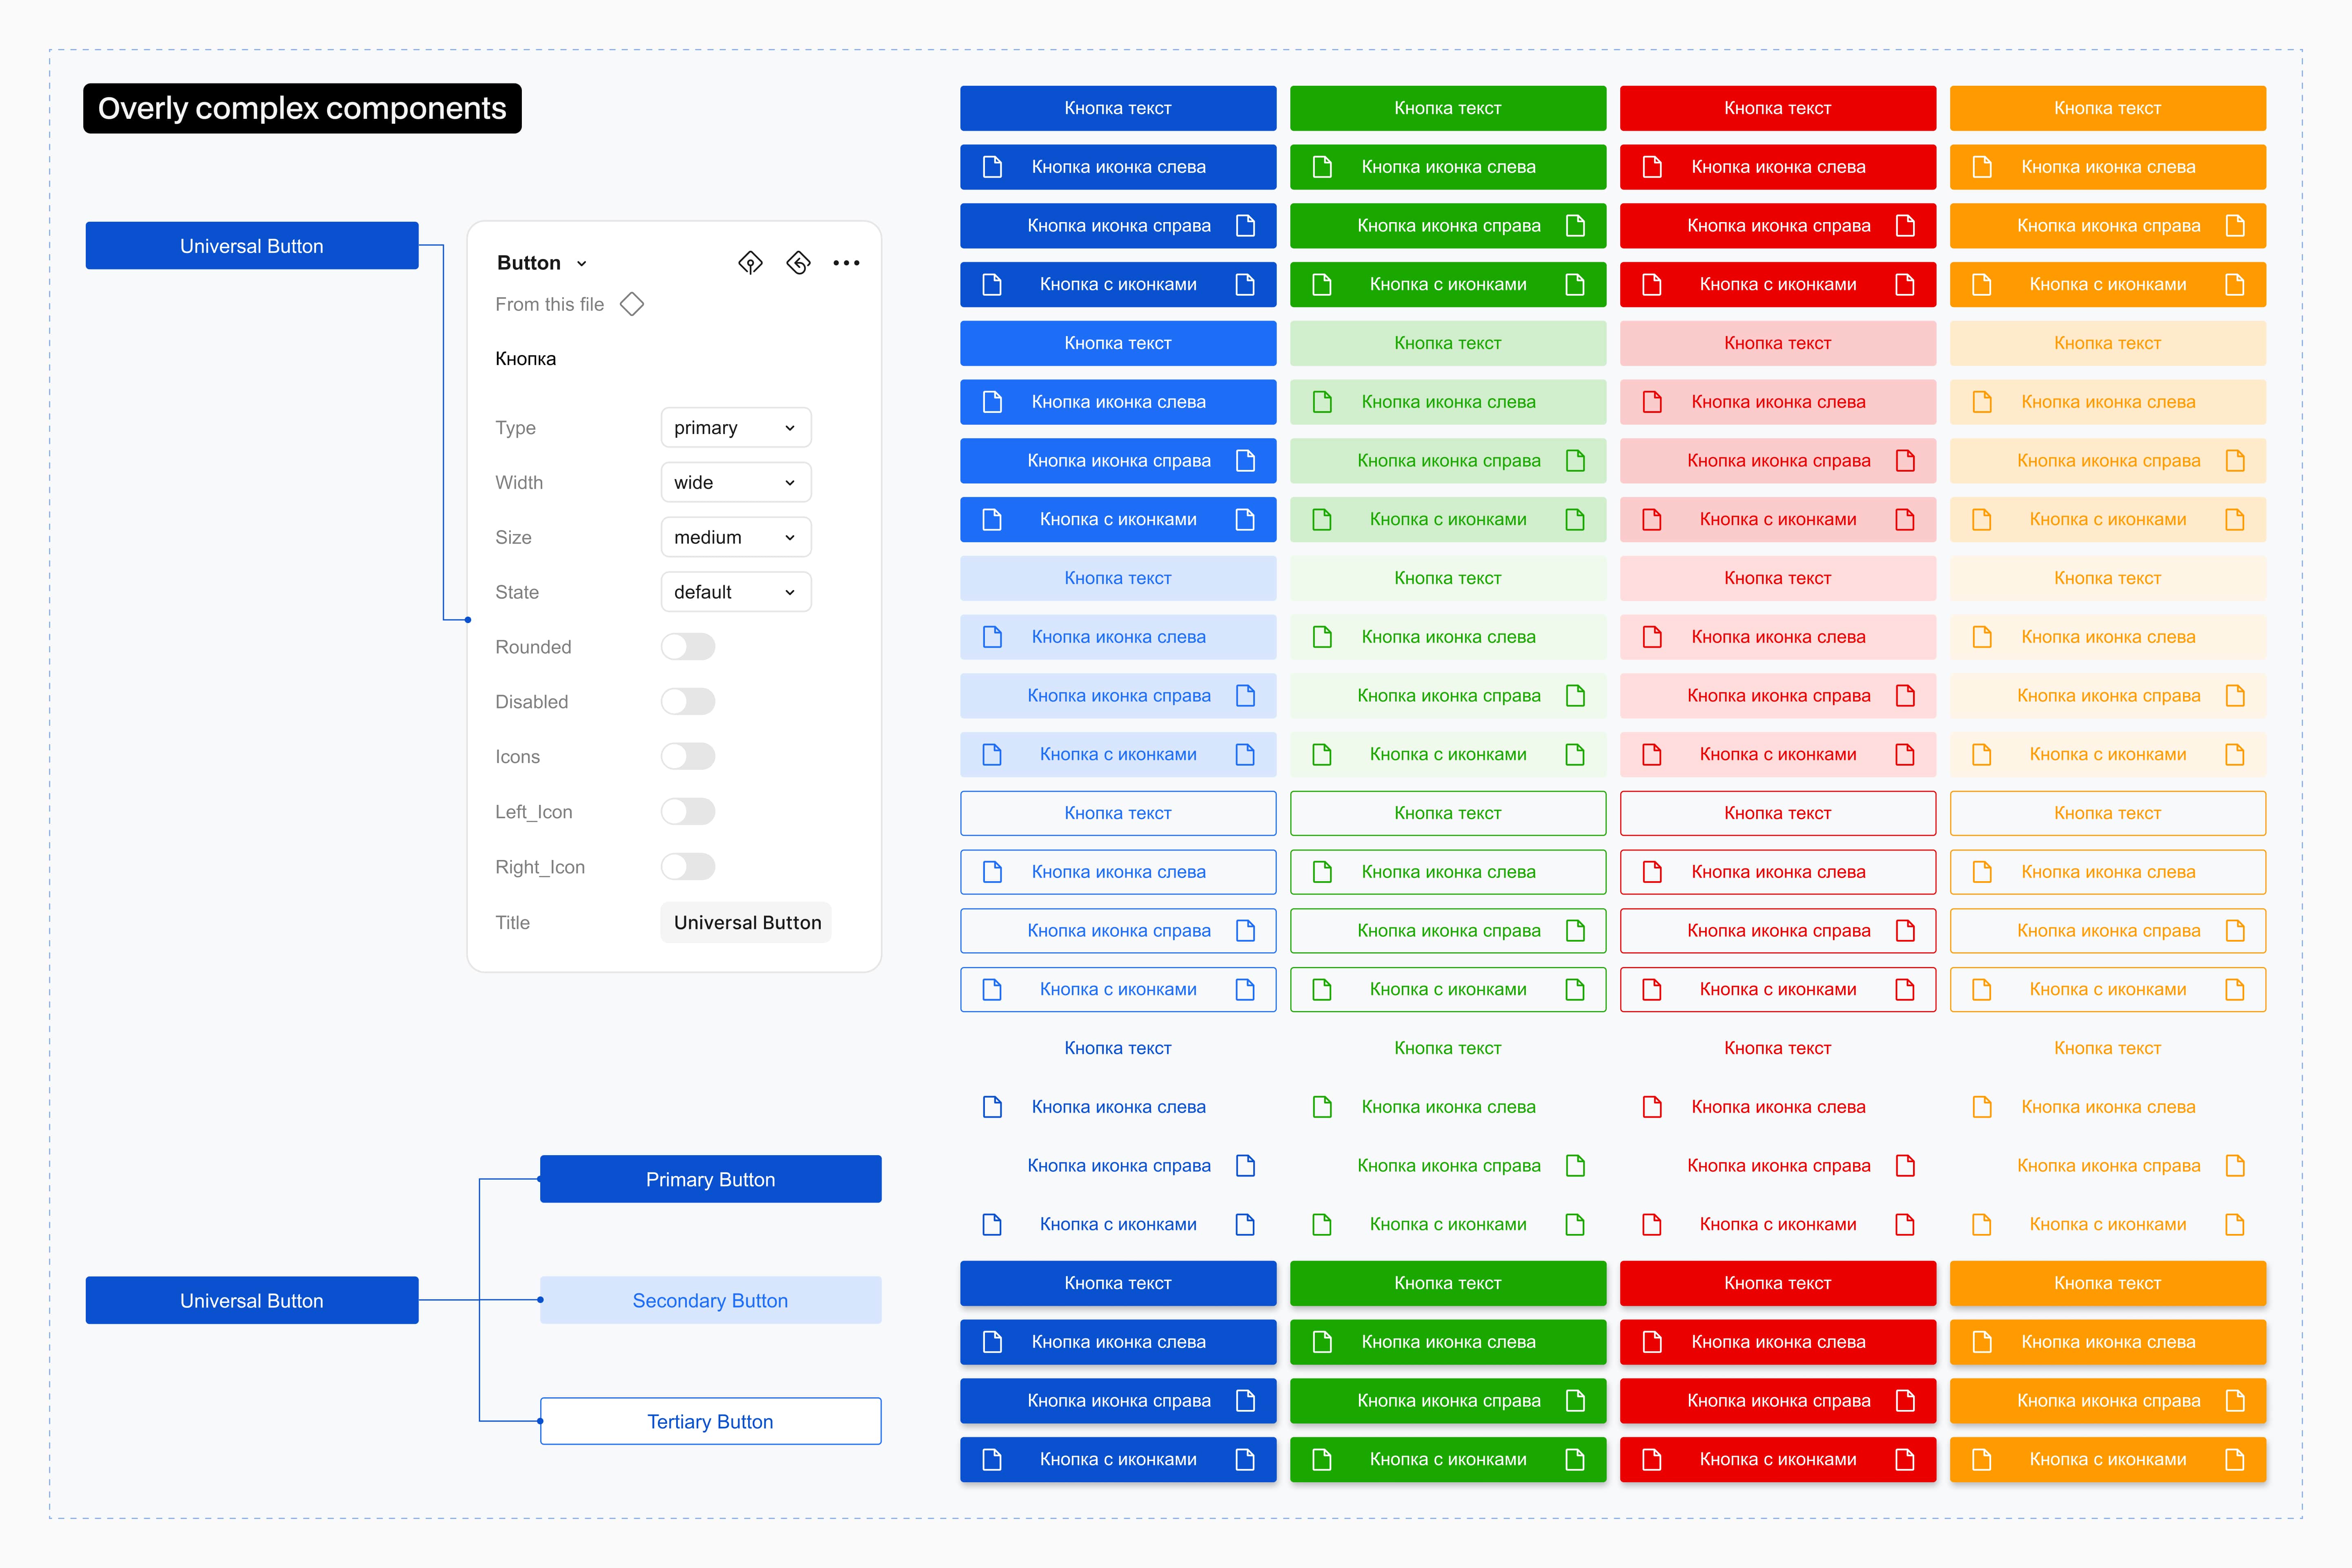Screen dimensions: 2352x1568
Task: Click the pale-blue tinted Кнопка текст button
Action: coord(1118,578)
